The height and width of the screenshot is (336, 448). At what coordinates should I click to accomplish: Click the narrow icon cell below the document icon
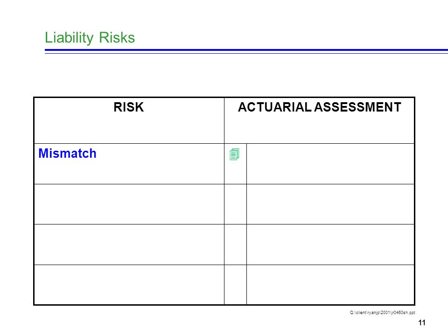pyautogui.click(x=235, y=204)
